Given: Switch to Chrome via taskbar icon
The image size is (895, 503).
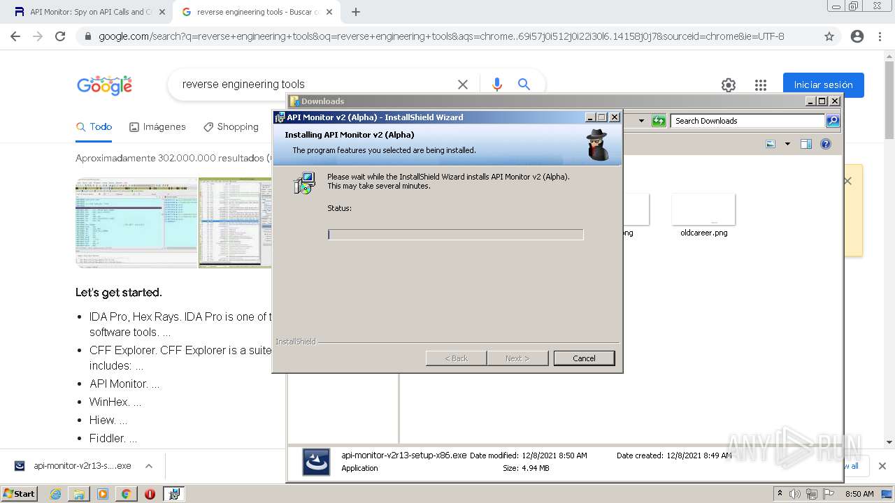Looking at the screenshot, I should click(126, 494).
